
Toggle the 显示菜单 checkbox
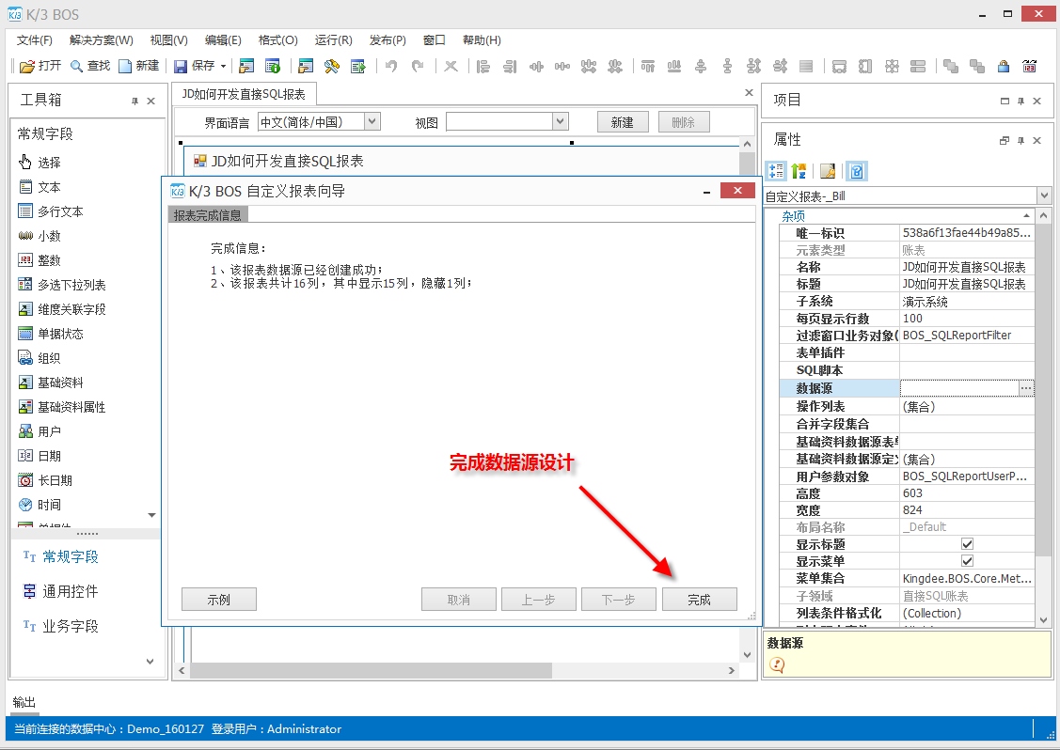point(968,561)
